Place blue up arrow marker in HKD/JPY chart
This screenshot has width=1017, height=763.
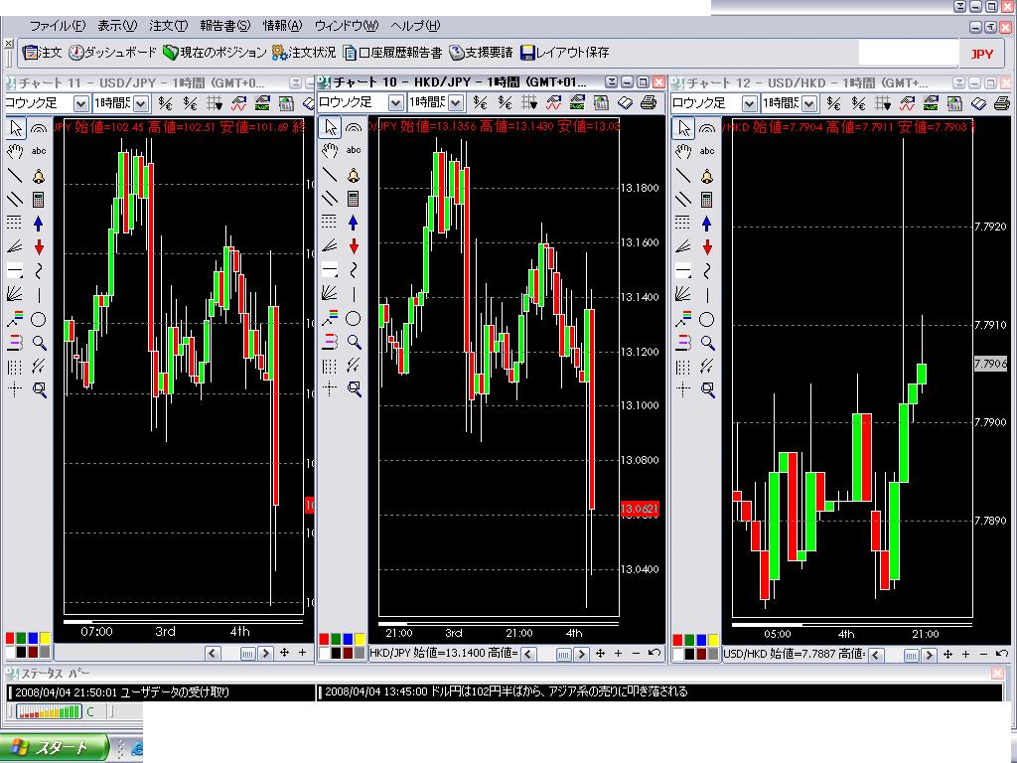(354, 223)
